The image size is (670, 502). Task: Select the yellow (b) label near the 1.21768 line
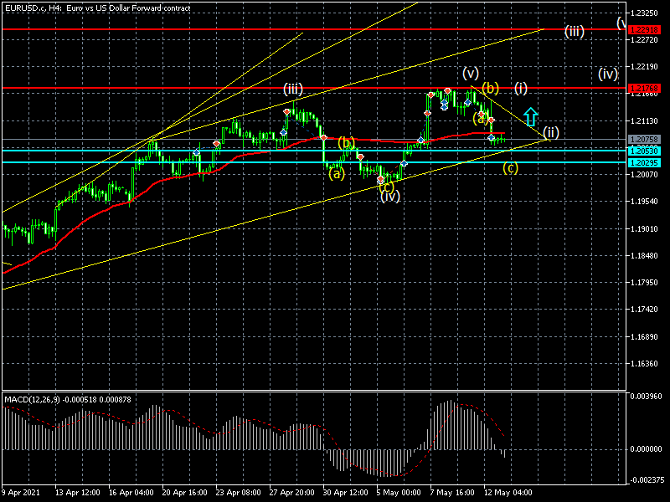(491, 87)
